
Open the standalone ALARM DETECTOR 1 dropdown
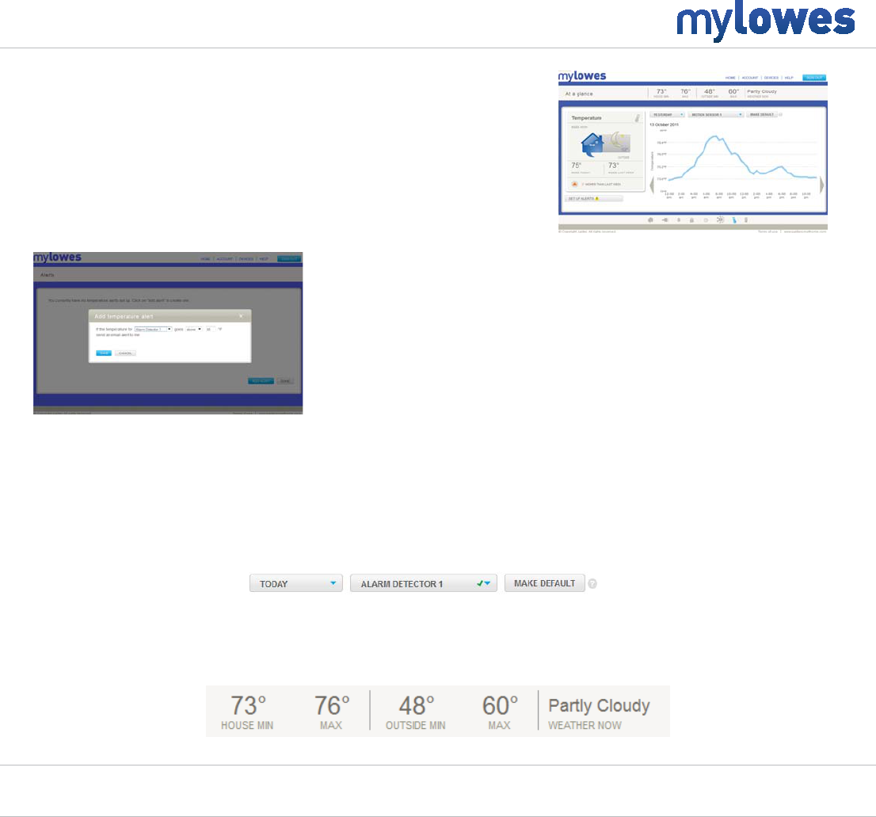[424, 583]
